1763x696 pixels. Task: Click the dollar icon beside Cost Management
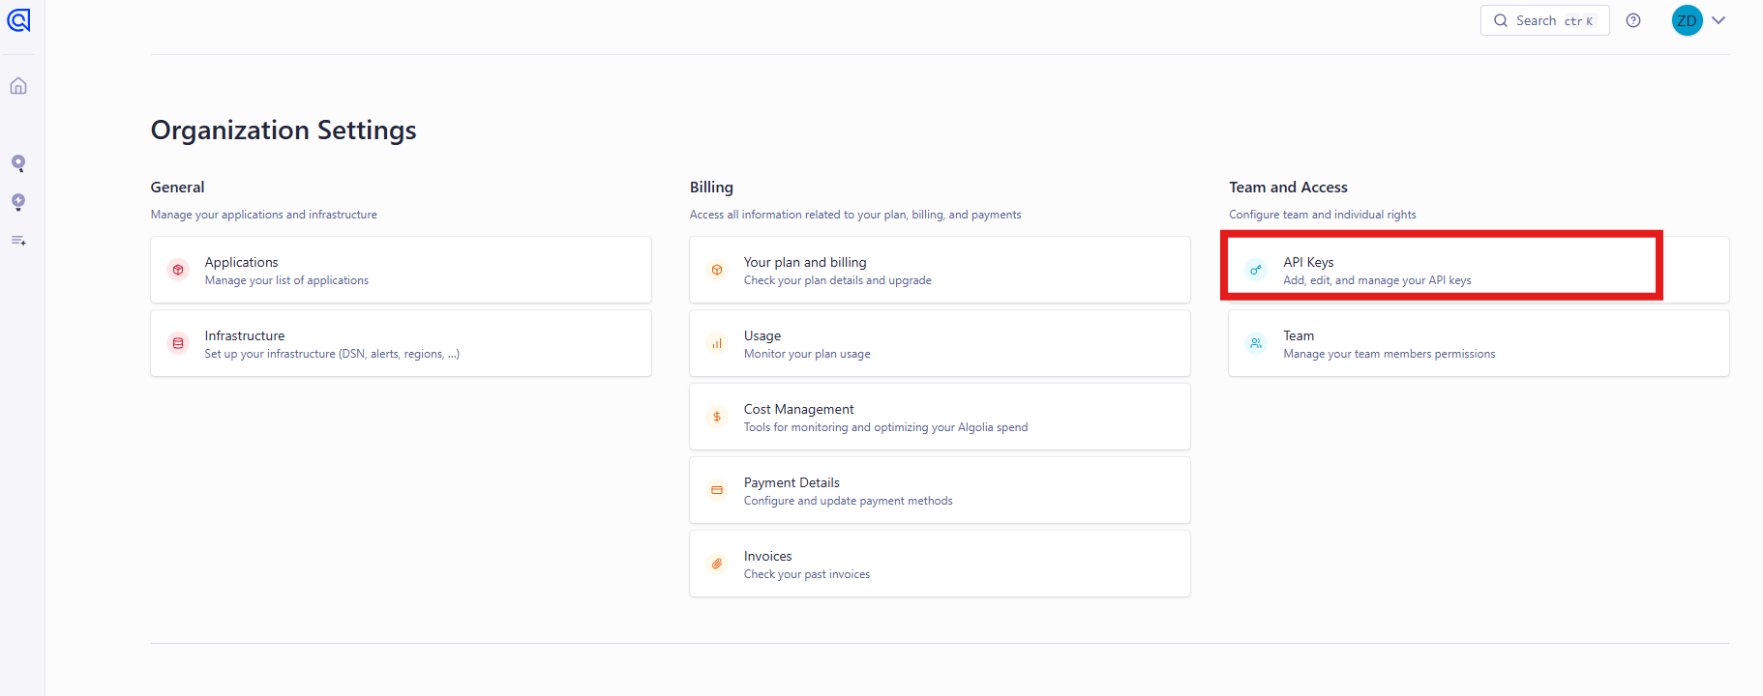(x=717, y=417)
